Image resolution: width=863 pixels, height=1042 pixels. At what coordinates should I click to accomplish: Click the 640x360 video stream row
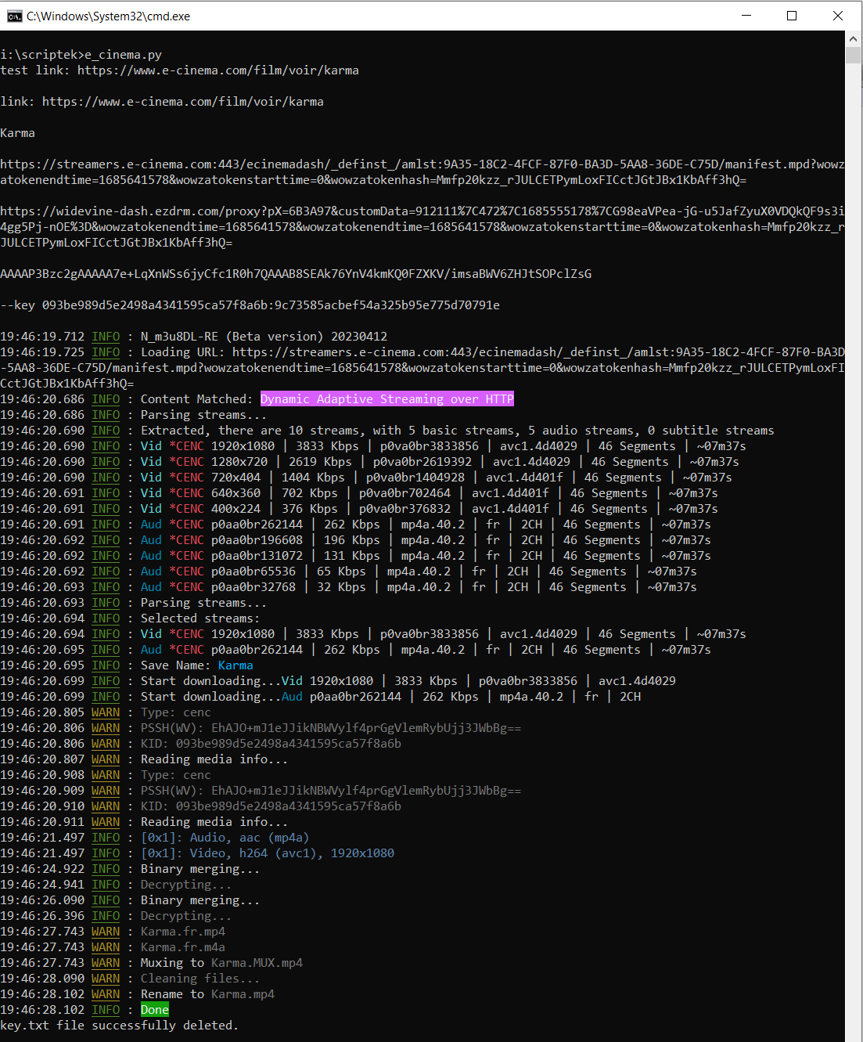(x=359, y=493)
